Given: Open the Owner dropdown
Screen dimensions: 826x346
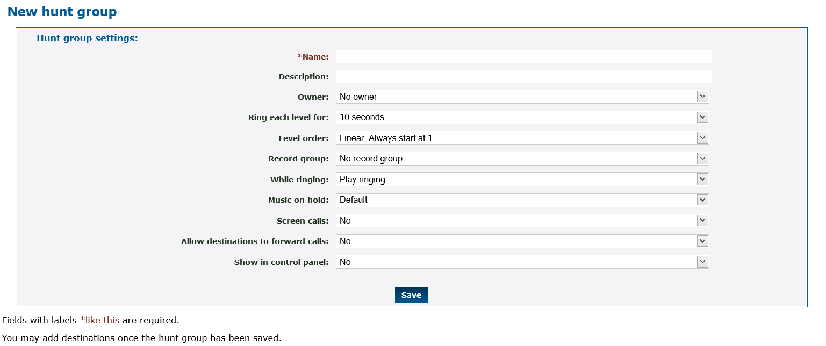Looking at the screenshot, I should point(522,97).
